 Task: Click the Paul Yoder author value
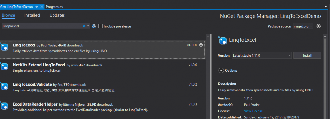[x=252, y=105]
